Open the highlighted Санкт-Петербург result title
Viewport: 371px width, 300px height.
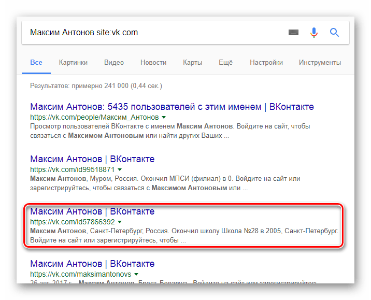92,211
